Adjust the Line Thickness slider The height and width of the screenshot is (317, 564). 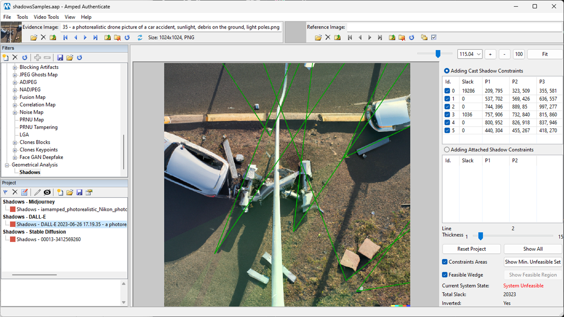point(481,236)
